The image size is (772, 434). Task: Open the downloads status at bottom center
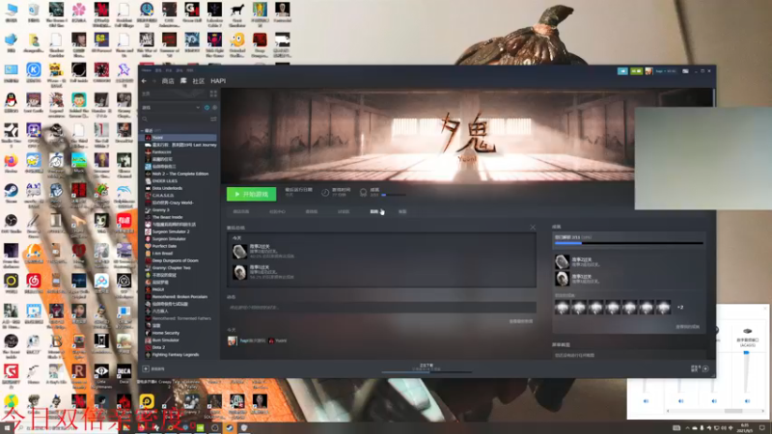tap(427, 367)
